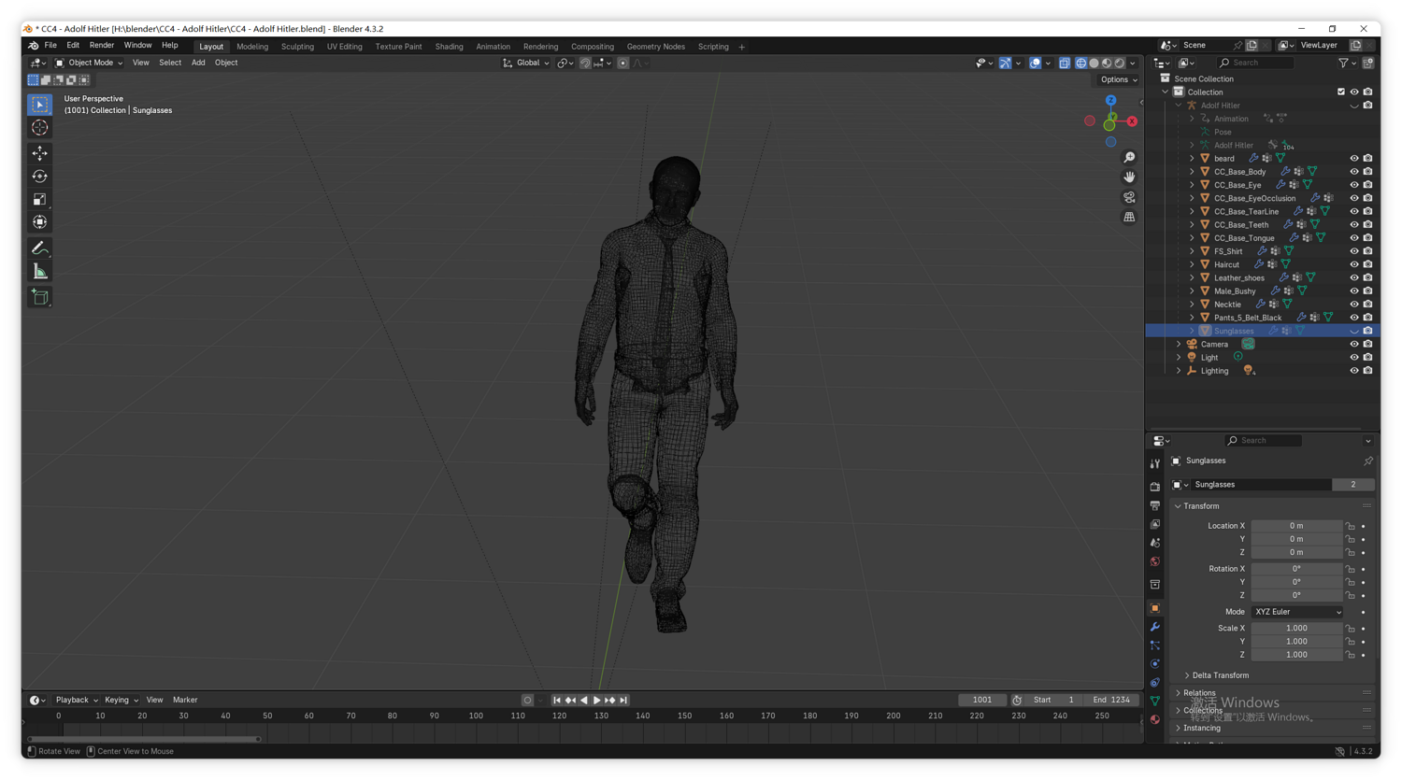Click the Scale Z value field
1402x780 pixels.
pyautogui.click(x=1296, y=655)
